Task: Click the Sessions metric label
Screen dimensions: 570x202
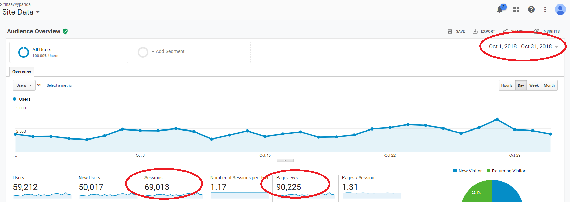Action: coord(153,178)
